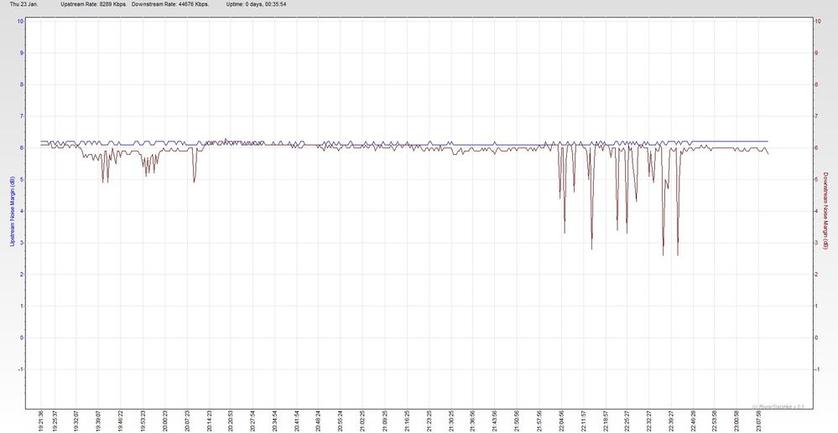Select time label 22:32:27 on the x-axis
The image size is (838, 433).
point(648,420)
